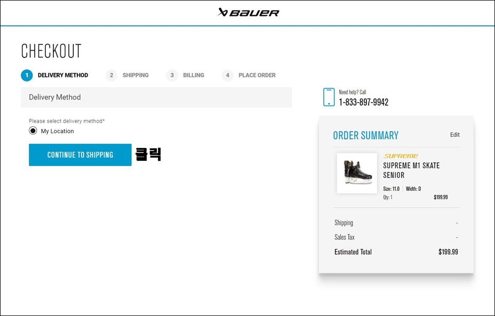The height and width of the screenshot is (316, 495).
Task: Click the Need help? Call text
Action: coord(352,92)
